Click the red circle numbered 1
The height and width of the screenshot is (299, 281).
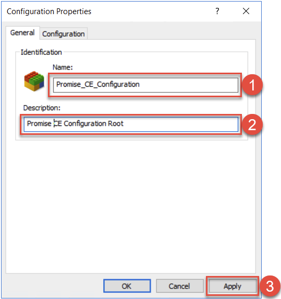(252, 85)
